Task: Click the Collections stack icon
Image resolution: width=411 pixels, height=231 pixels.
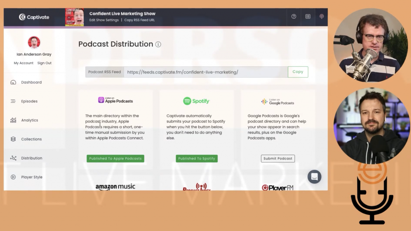Action: (x=13, y=139)
